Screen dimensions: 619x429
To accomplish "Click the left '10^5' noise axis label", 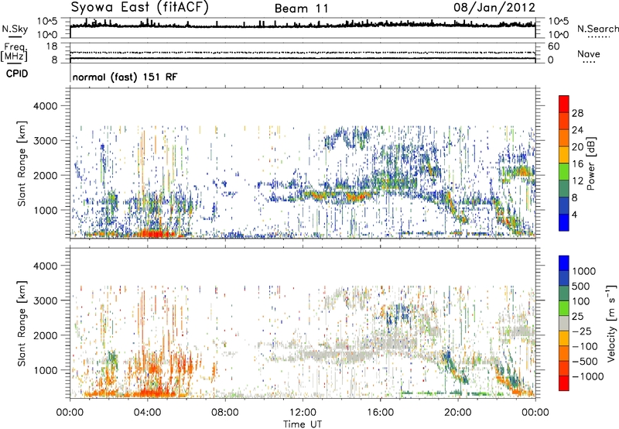I will (x=47, y=21).
